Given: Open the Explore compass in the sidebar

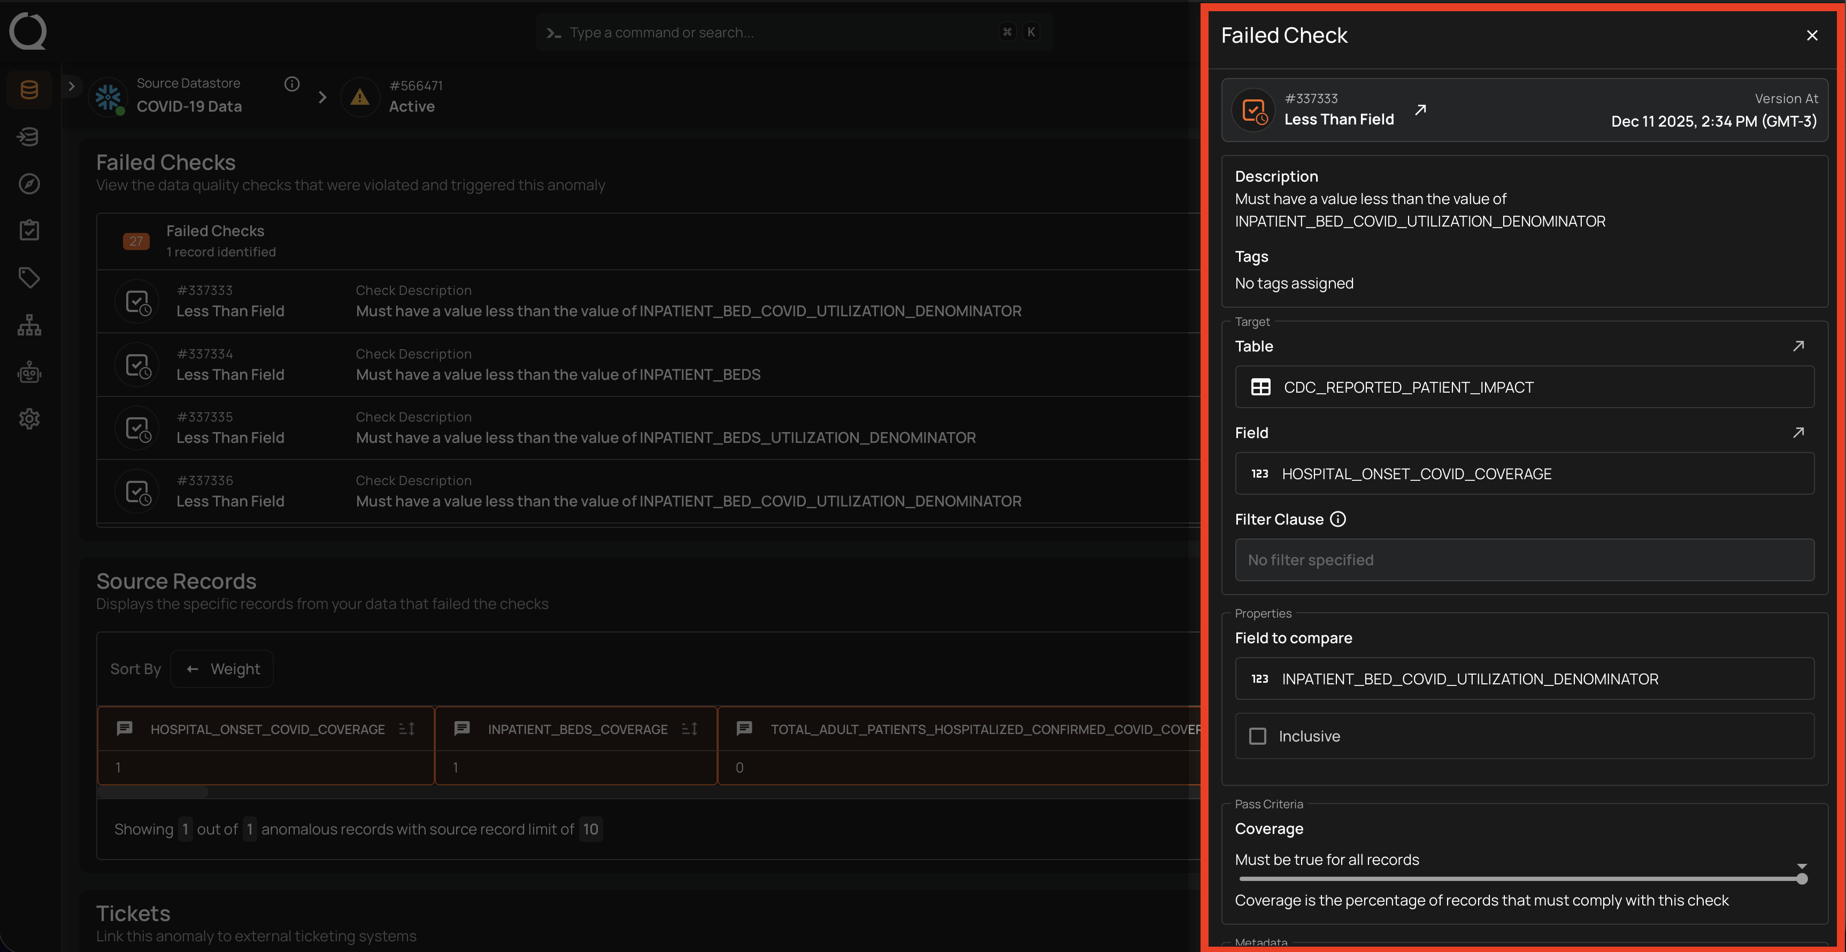Looking at the screenshot, I should coord(29,184).
